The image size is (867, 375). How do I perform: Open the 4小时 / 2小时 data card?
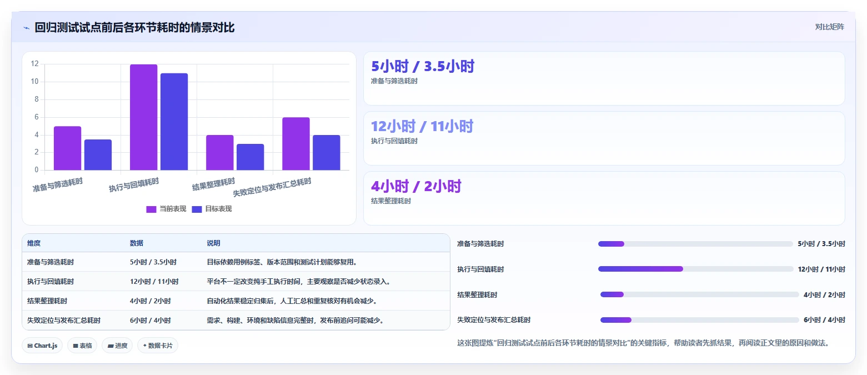[x=604, y=198]
